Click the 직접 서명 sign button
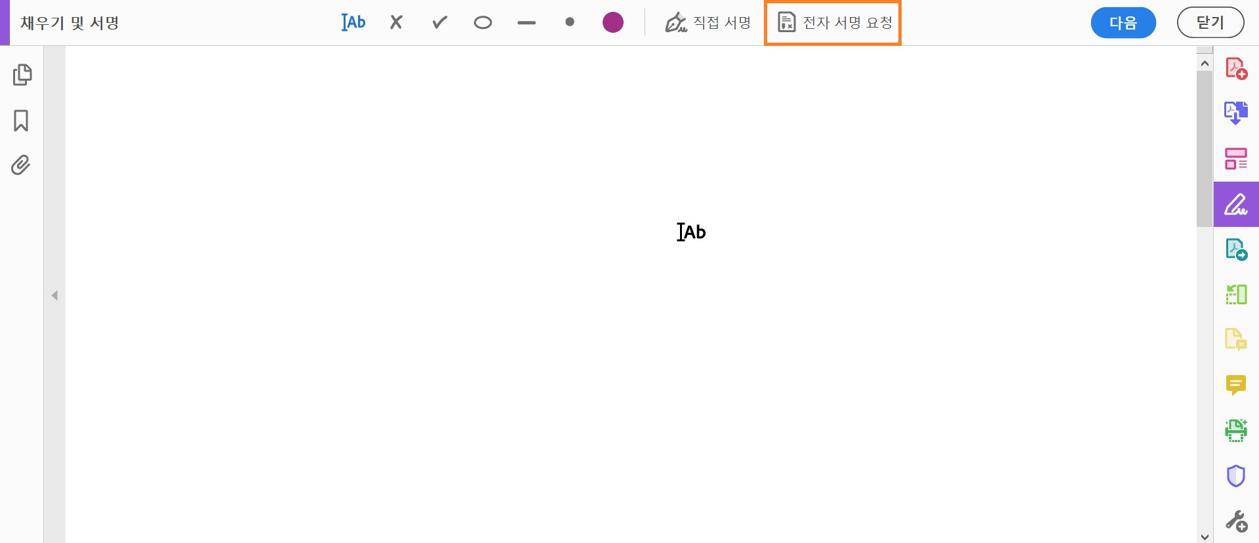 [708, 22]
